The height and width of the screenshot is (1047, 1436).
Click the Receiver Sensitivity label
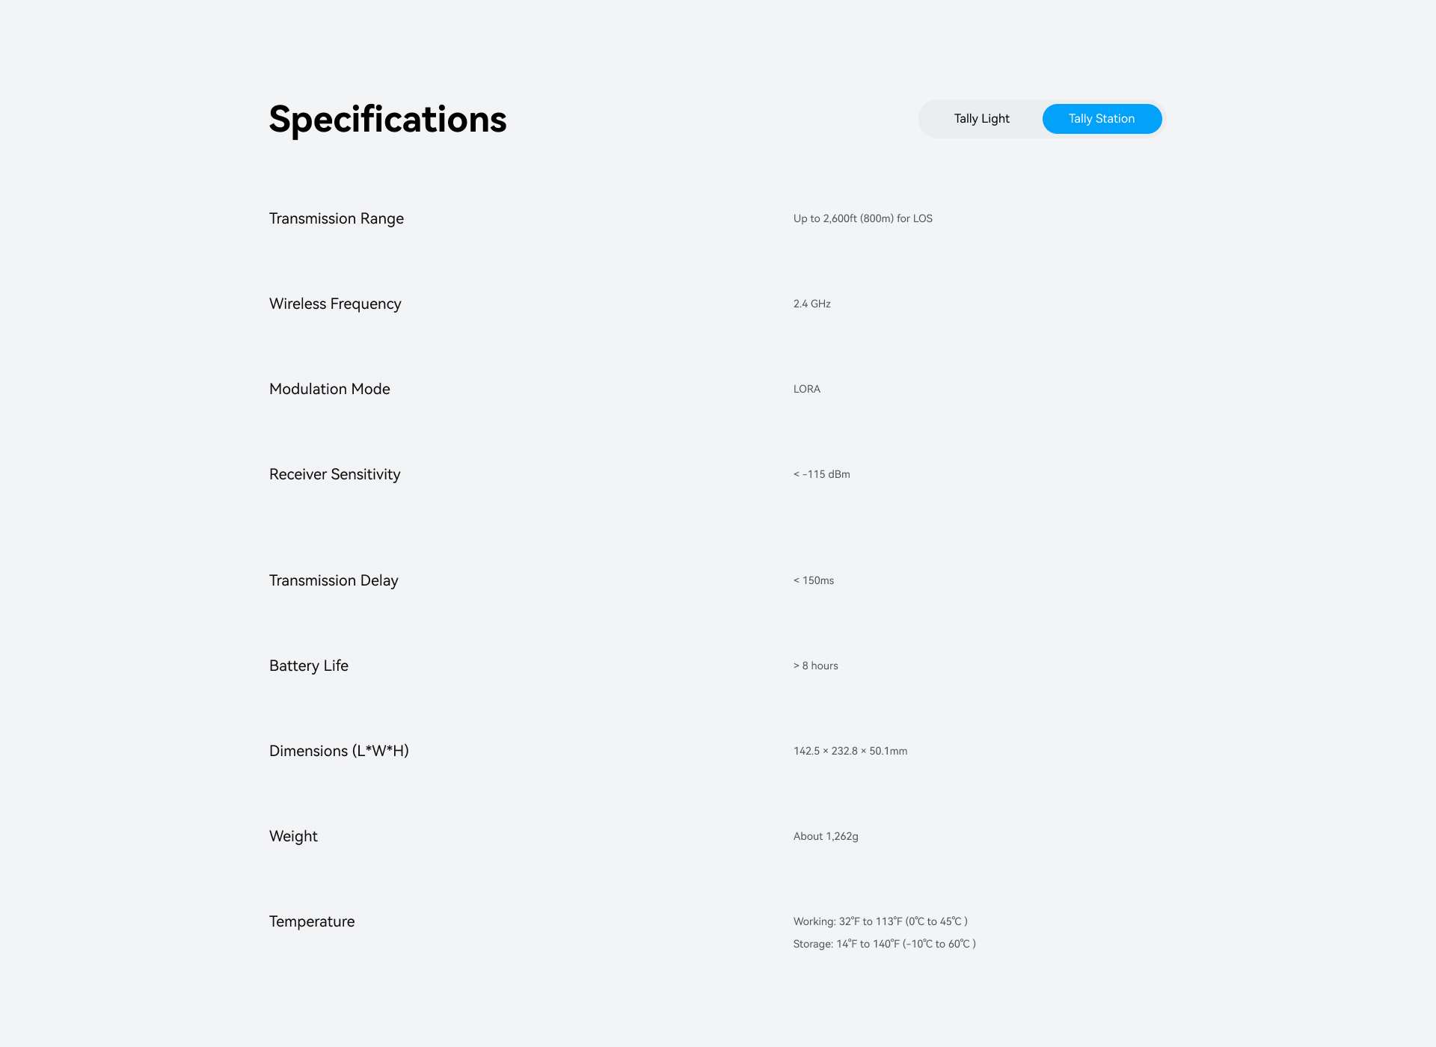[x=334, y=474]
